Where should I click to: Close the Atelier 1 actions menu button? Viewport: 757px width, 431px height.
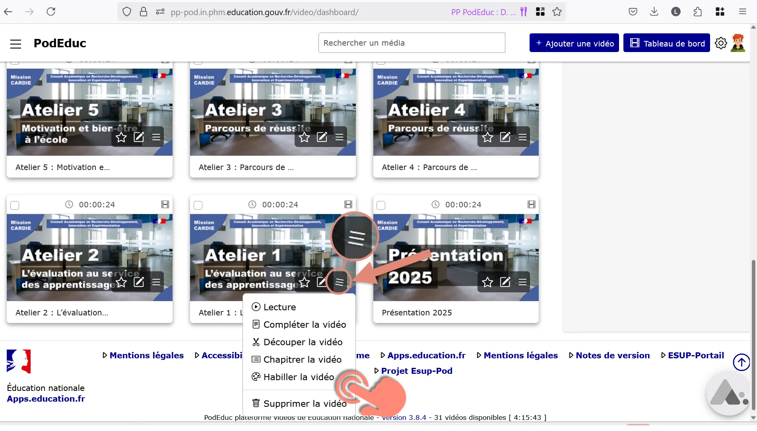(x=340, y=282)
